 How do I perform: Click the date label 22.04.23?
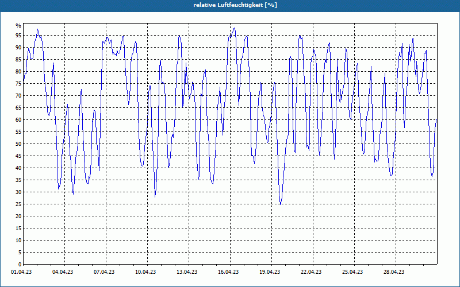tap(311, 272)
